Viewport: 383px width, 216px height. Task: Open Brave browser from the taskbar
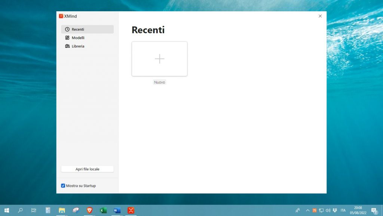point(89,210)
